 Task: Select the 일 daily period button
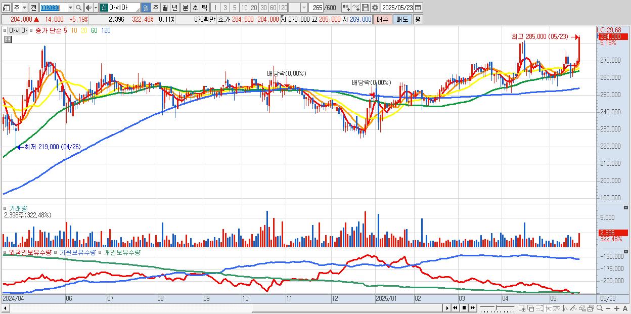coord(146,8)
